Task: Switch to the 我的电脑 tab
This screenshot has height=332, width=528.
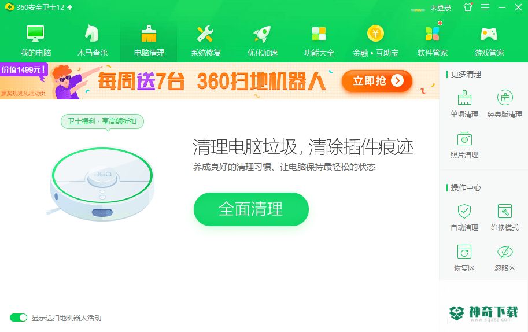Action: tap(36, 40)
